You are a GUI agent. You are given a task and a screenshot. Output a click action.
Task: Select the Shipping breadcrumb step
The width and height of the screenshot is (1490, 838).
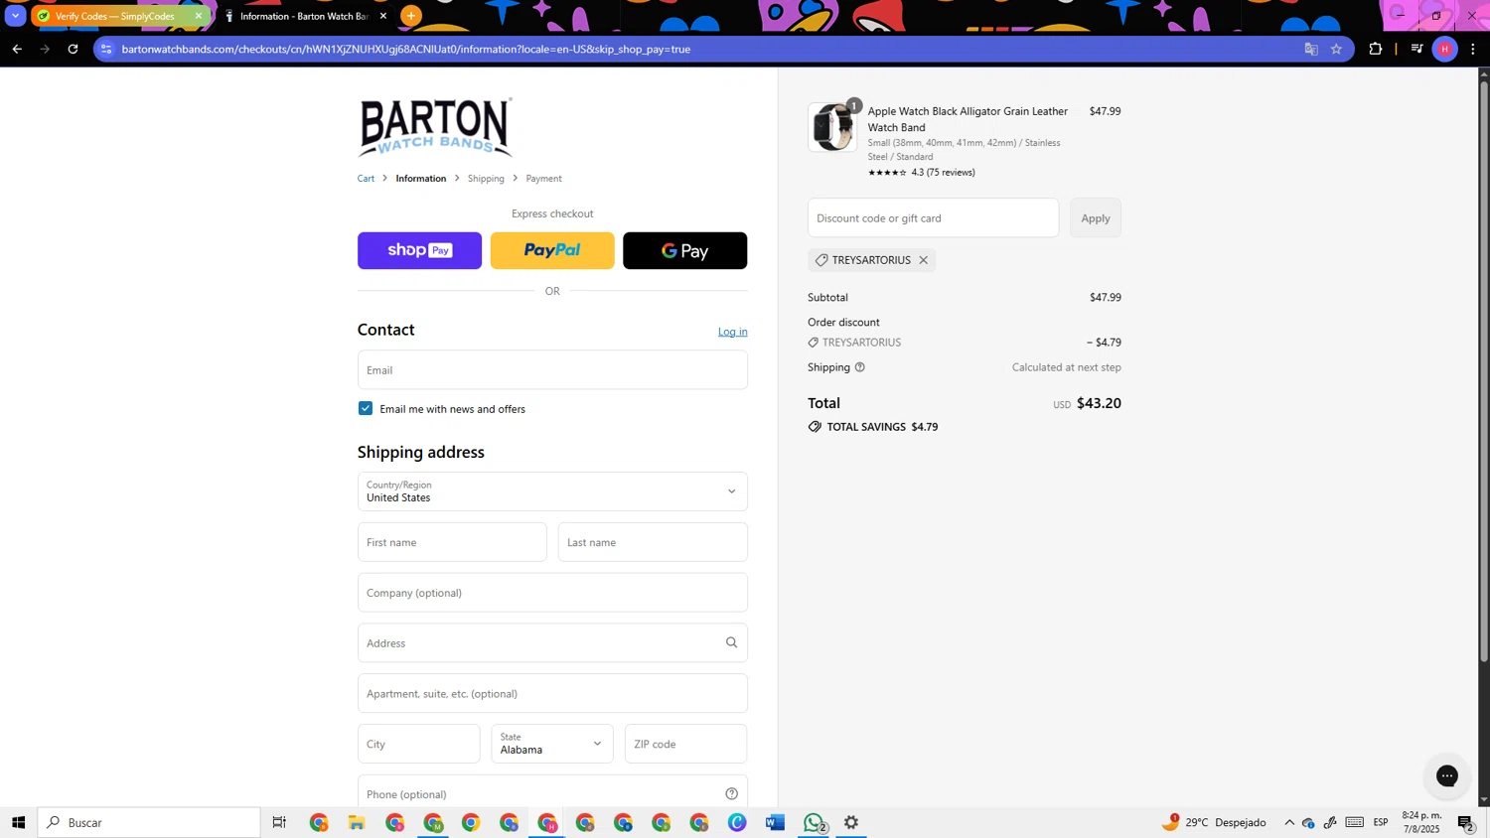pos(486,179)
